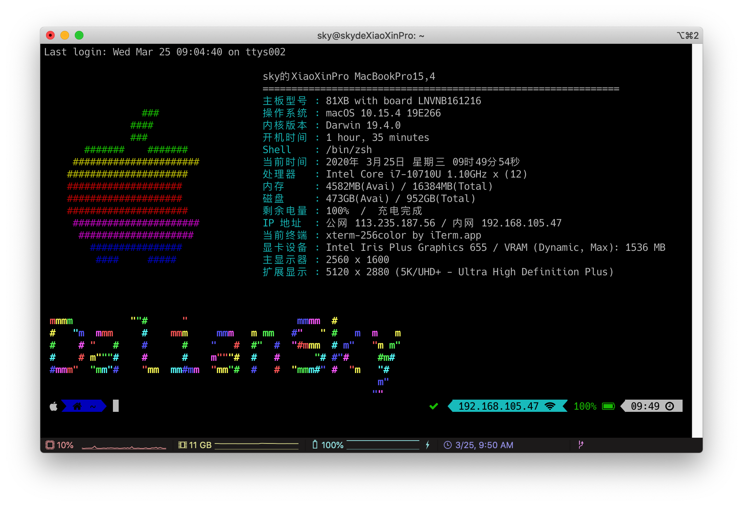
Task: Click the battery level graph line
Action: click(x=383, y=445)
